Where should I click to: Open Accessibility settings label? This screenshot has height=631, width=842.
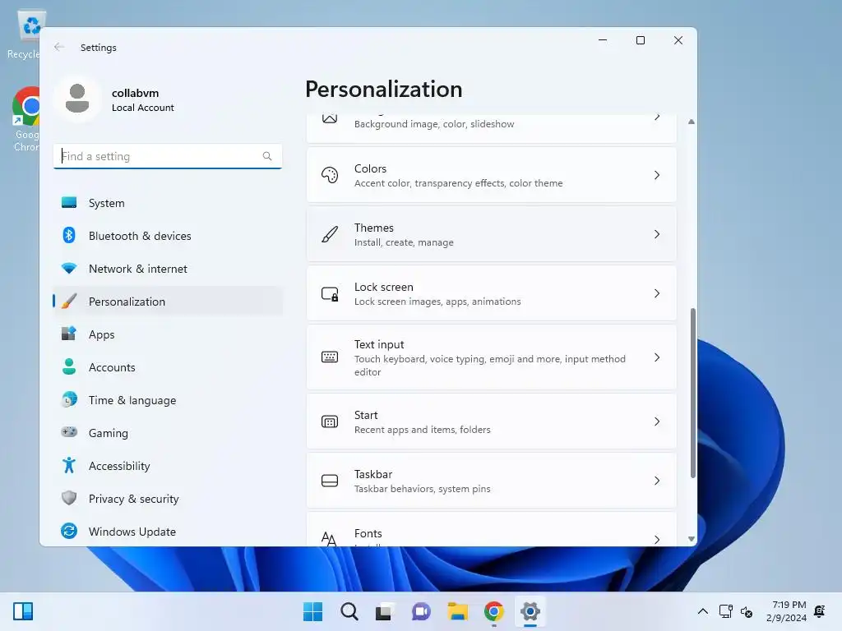click(119, 466)
